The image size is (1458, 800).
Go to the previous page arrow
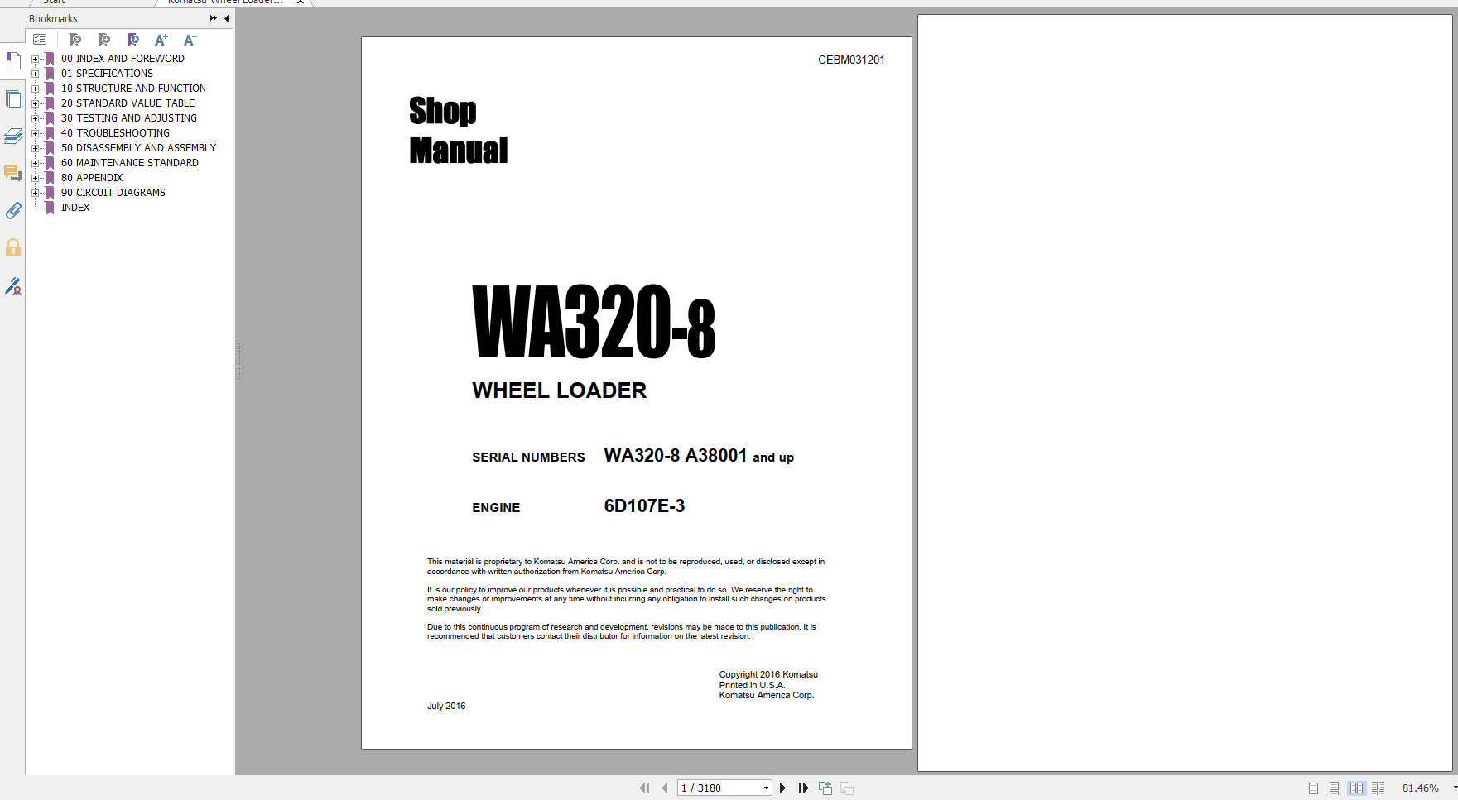pos(664,788)
